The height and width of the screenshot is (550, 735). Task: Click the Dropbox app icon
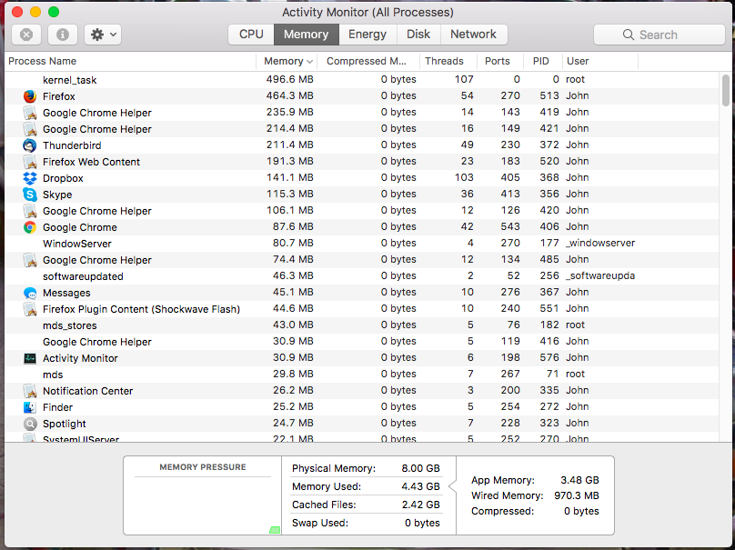(30, 178)
